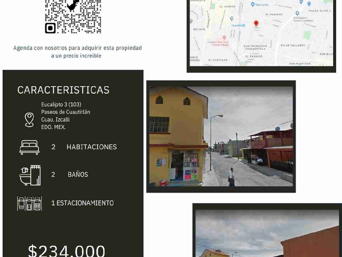Screen dimensions: 342x257
Task: Click the Cd Gabriel map pin
Action: pos(297,13)
